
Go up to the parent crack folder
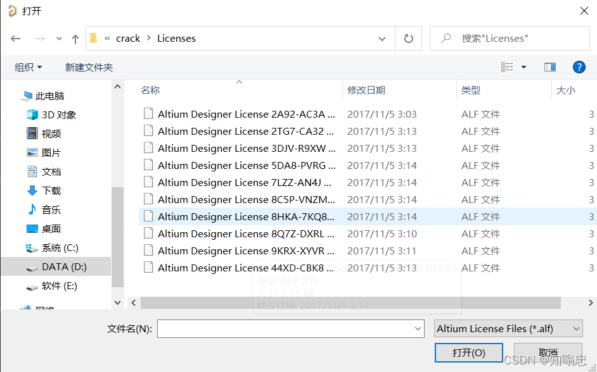[x=74, y=38]
